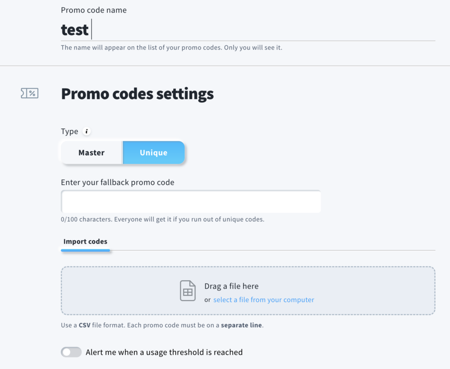Click the "Promo codes settings" heading
The height and width of the screenshot is (369, 450).
pyautogui.click(x=137, y=94)
